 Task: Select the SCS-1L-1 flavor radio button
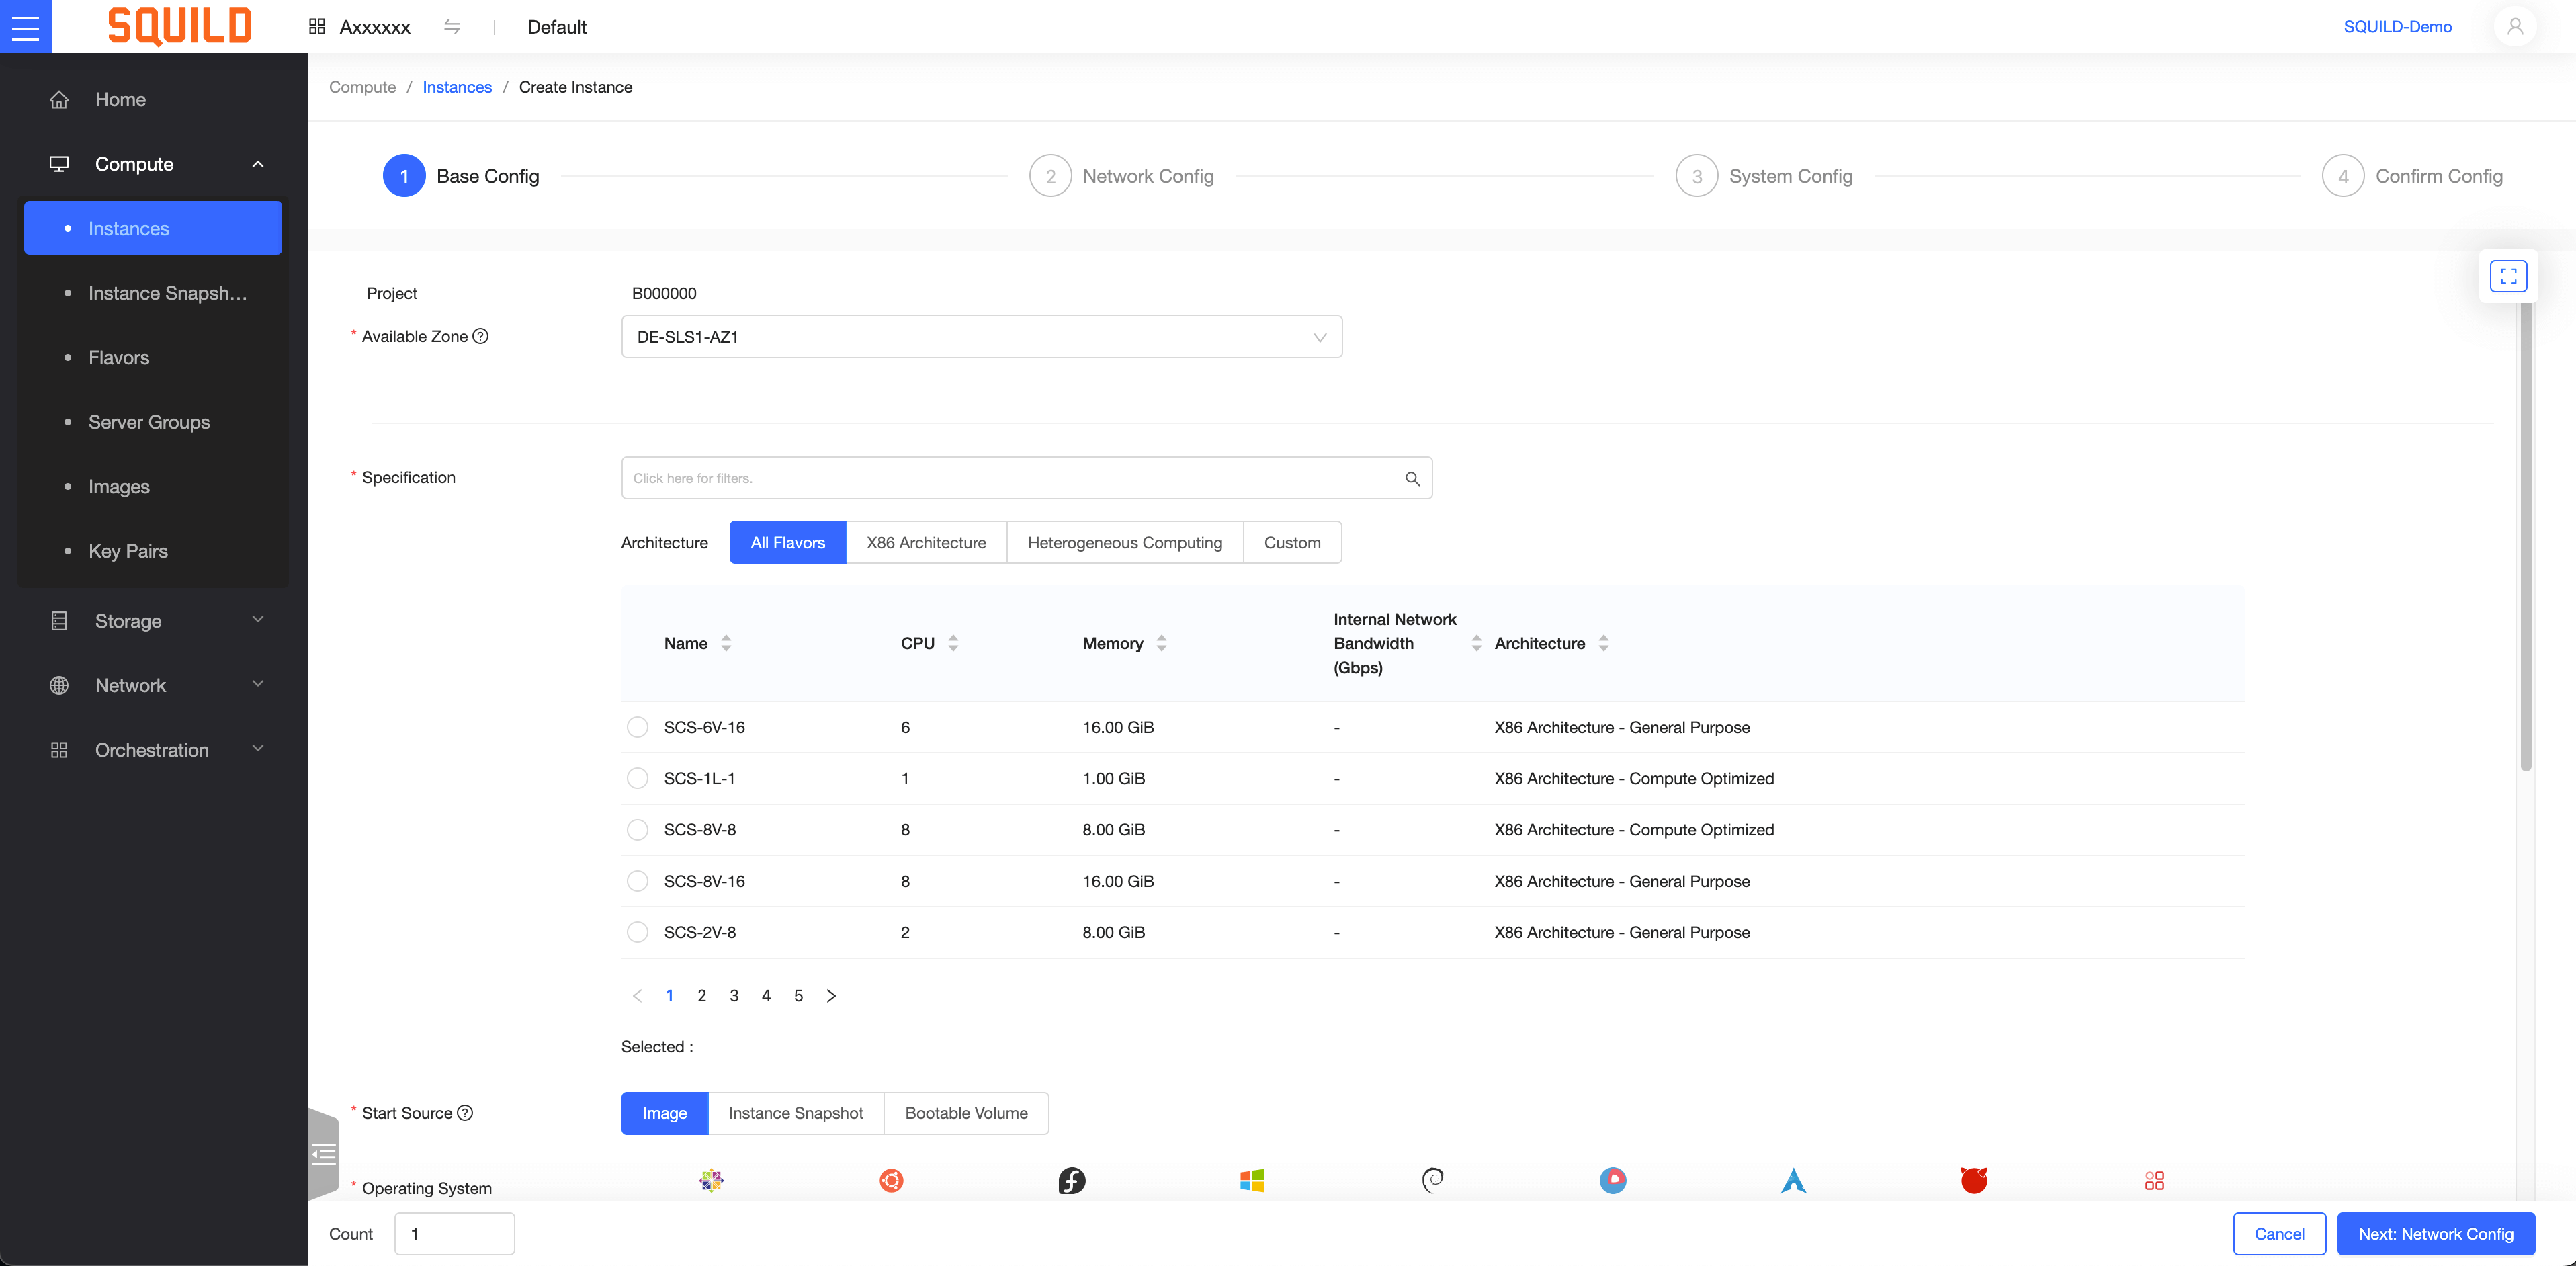637,778
